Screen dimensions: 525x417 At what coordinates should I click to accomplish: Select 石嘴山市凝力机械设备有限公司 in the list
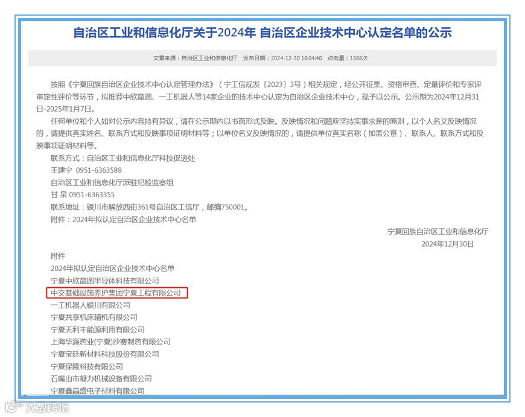101,378
